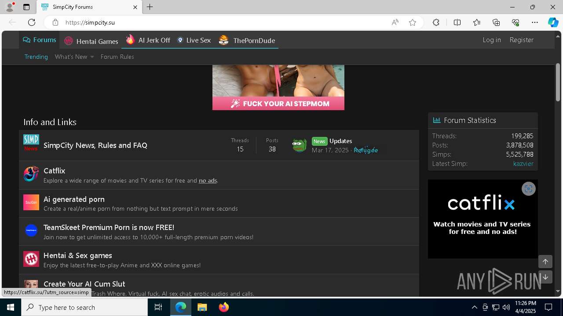Open a new browser tab
Image resolution: width=563 pixels, height=316 pixels.
(x=150, y=7)
